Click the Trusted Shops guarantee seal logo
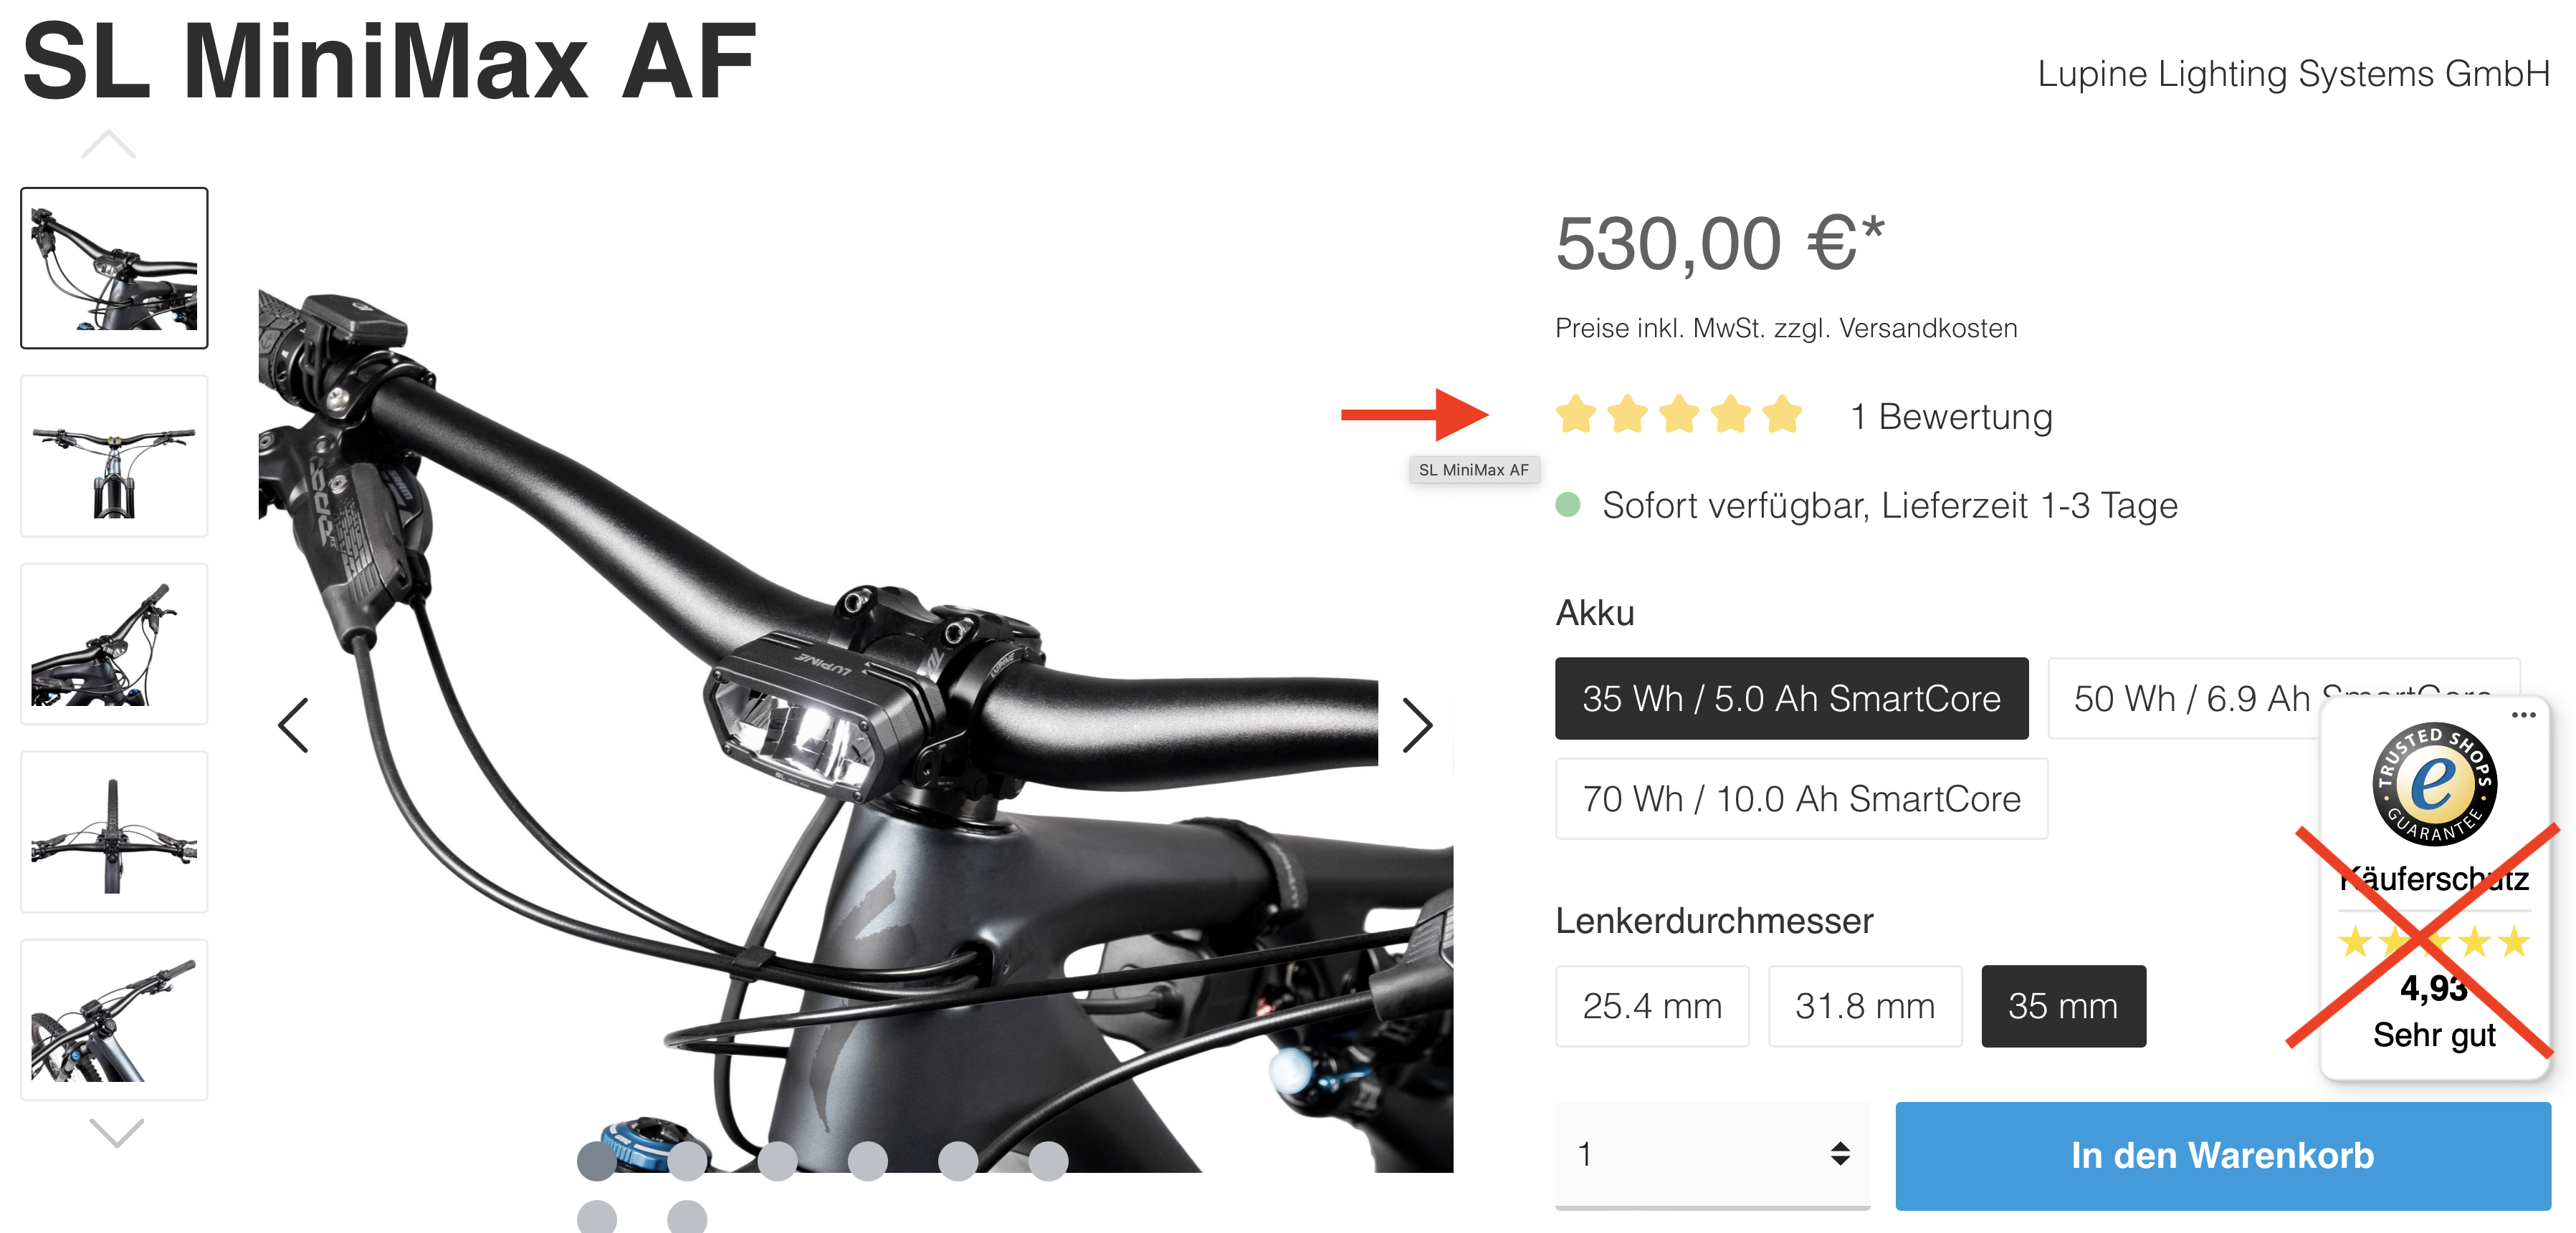 [x=2434, y=783]
